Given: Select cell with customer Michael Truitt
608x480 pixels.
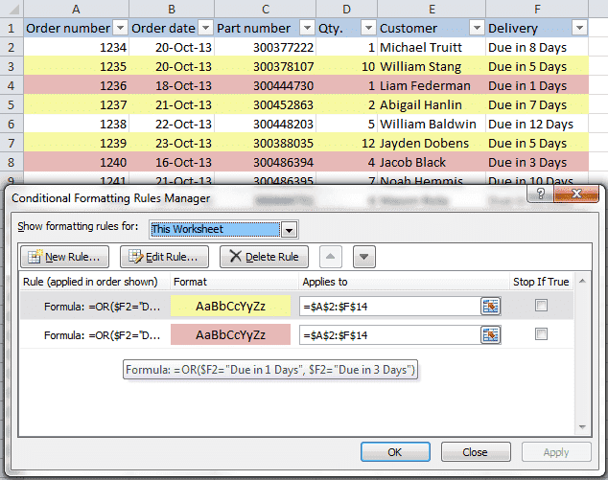Looking at the screenshot, I should [x=431, y=46].
